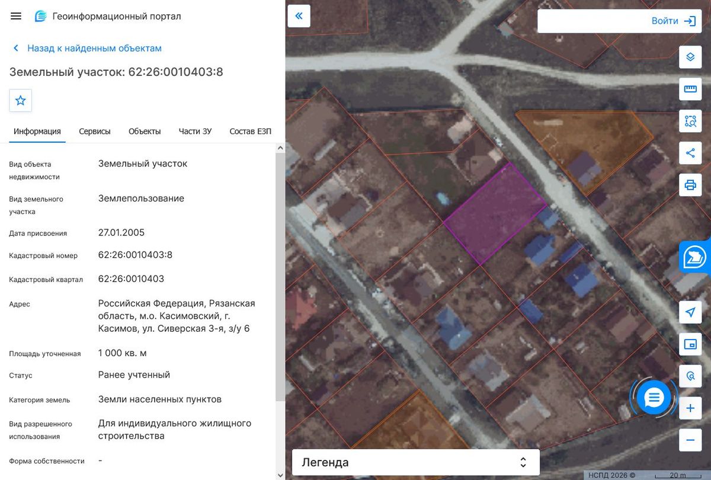
Task: Go back via Назад к найденным объектам
Action: [87, 48]
